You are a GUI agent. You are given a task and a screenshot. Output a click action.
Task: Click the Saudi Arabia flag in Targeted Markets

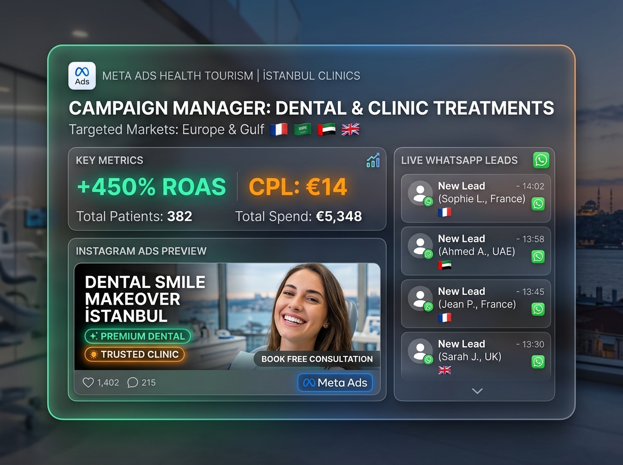click(x=304, y=129)
